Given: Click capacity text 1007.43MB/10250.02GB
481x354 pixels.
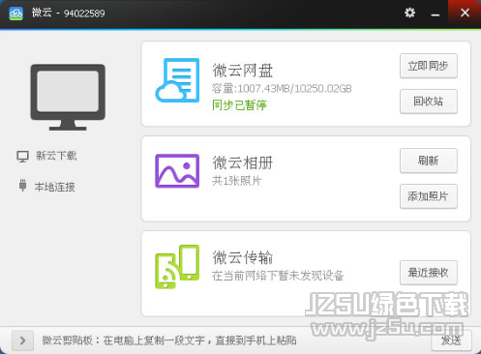Looking at the screenshot, I should [x=294, y=88].
